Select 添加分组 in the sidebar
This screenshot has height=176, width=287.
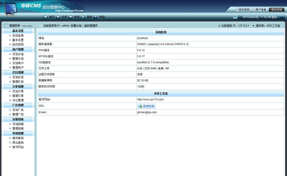click(18, 54)
